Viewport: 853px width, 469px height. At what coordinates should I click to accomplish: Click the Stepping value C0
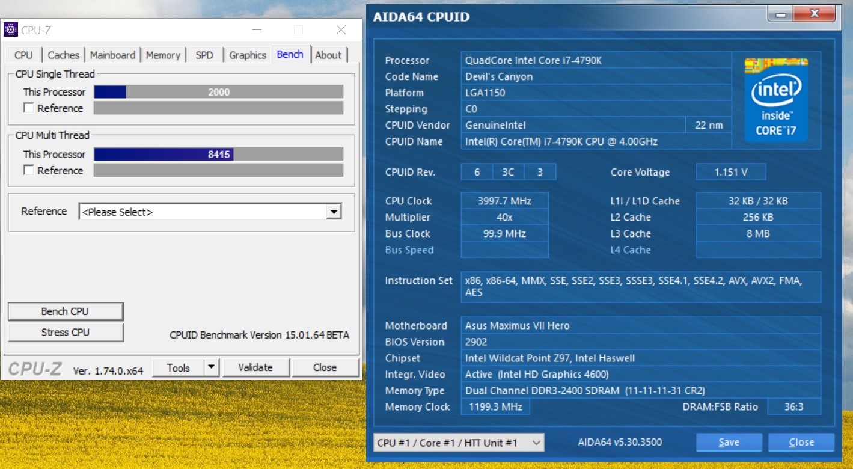(596, 109)
